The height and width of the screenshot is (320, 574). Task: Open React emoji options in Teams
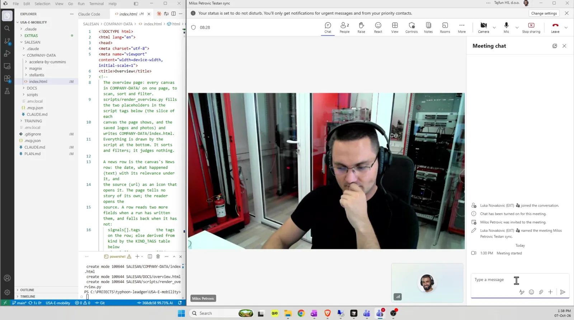(378, 28)
